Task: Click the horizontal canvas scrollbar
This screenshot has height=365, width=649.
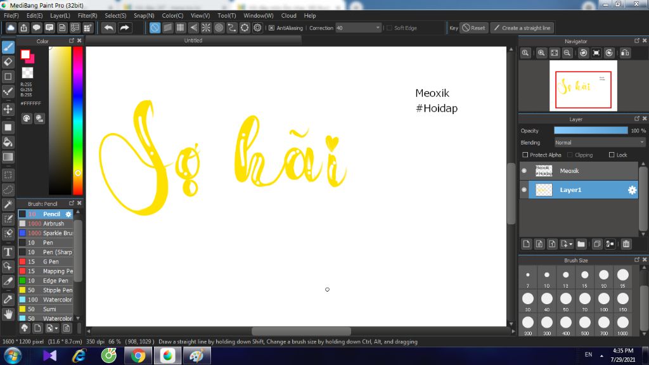Action: [301, 331]
